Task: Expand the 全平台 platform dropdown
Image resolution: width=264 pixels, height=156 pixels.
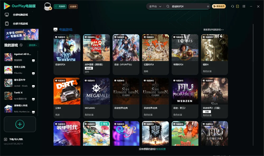Action: [155, 6]
